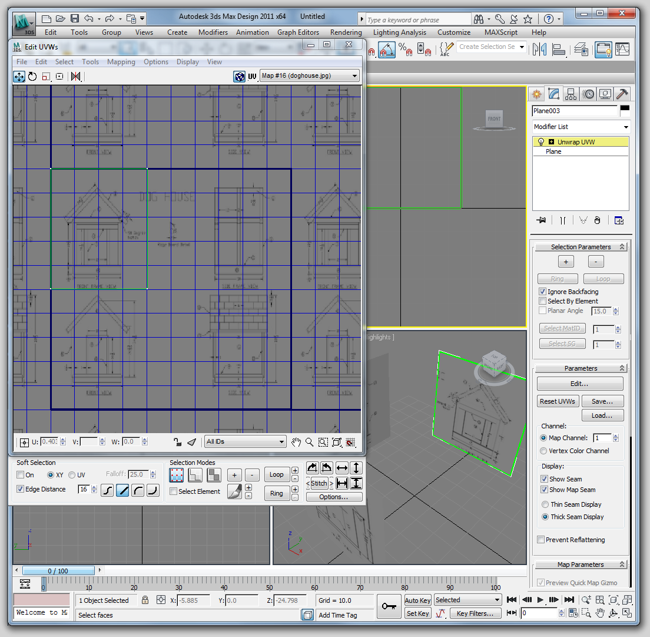
Task: Open the Rendering menu
Action: (346, 32)
